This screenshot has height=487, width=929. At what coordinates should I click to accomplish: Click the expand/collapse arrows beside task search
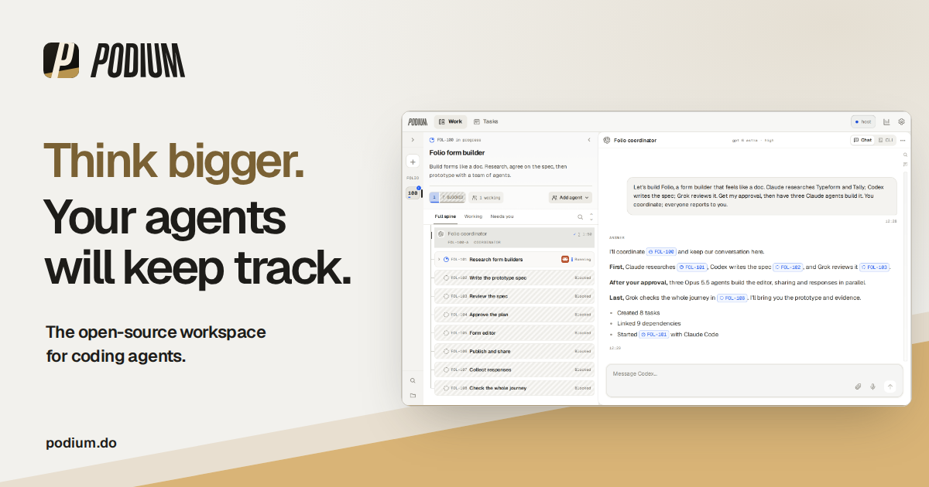[591, 217]
